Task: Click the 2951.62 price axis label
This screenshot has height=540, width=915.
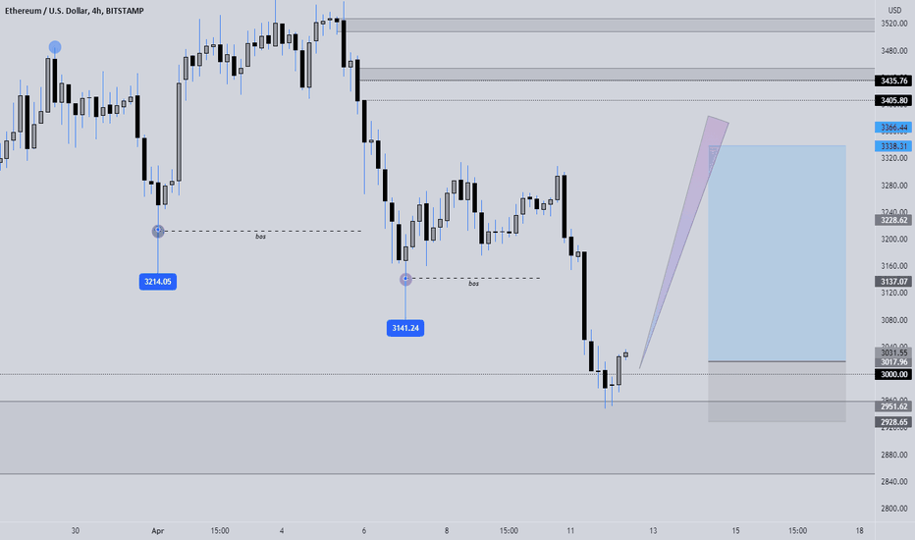Action: [894, 406]
